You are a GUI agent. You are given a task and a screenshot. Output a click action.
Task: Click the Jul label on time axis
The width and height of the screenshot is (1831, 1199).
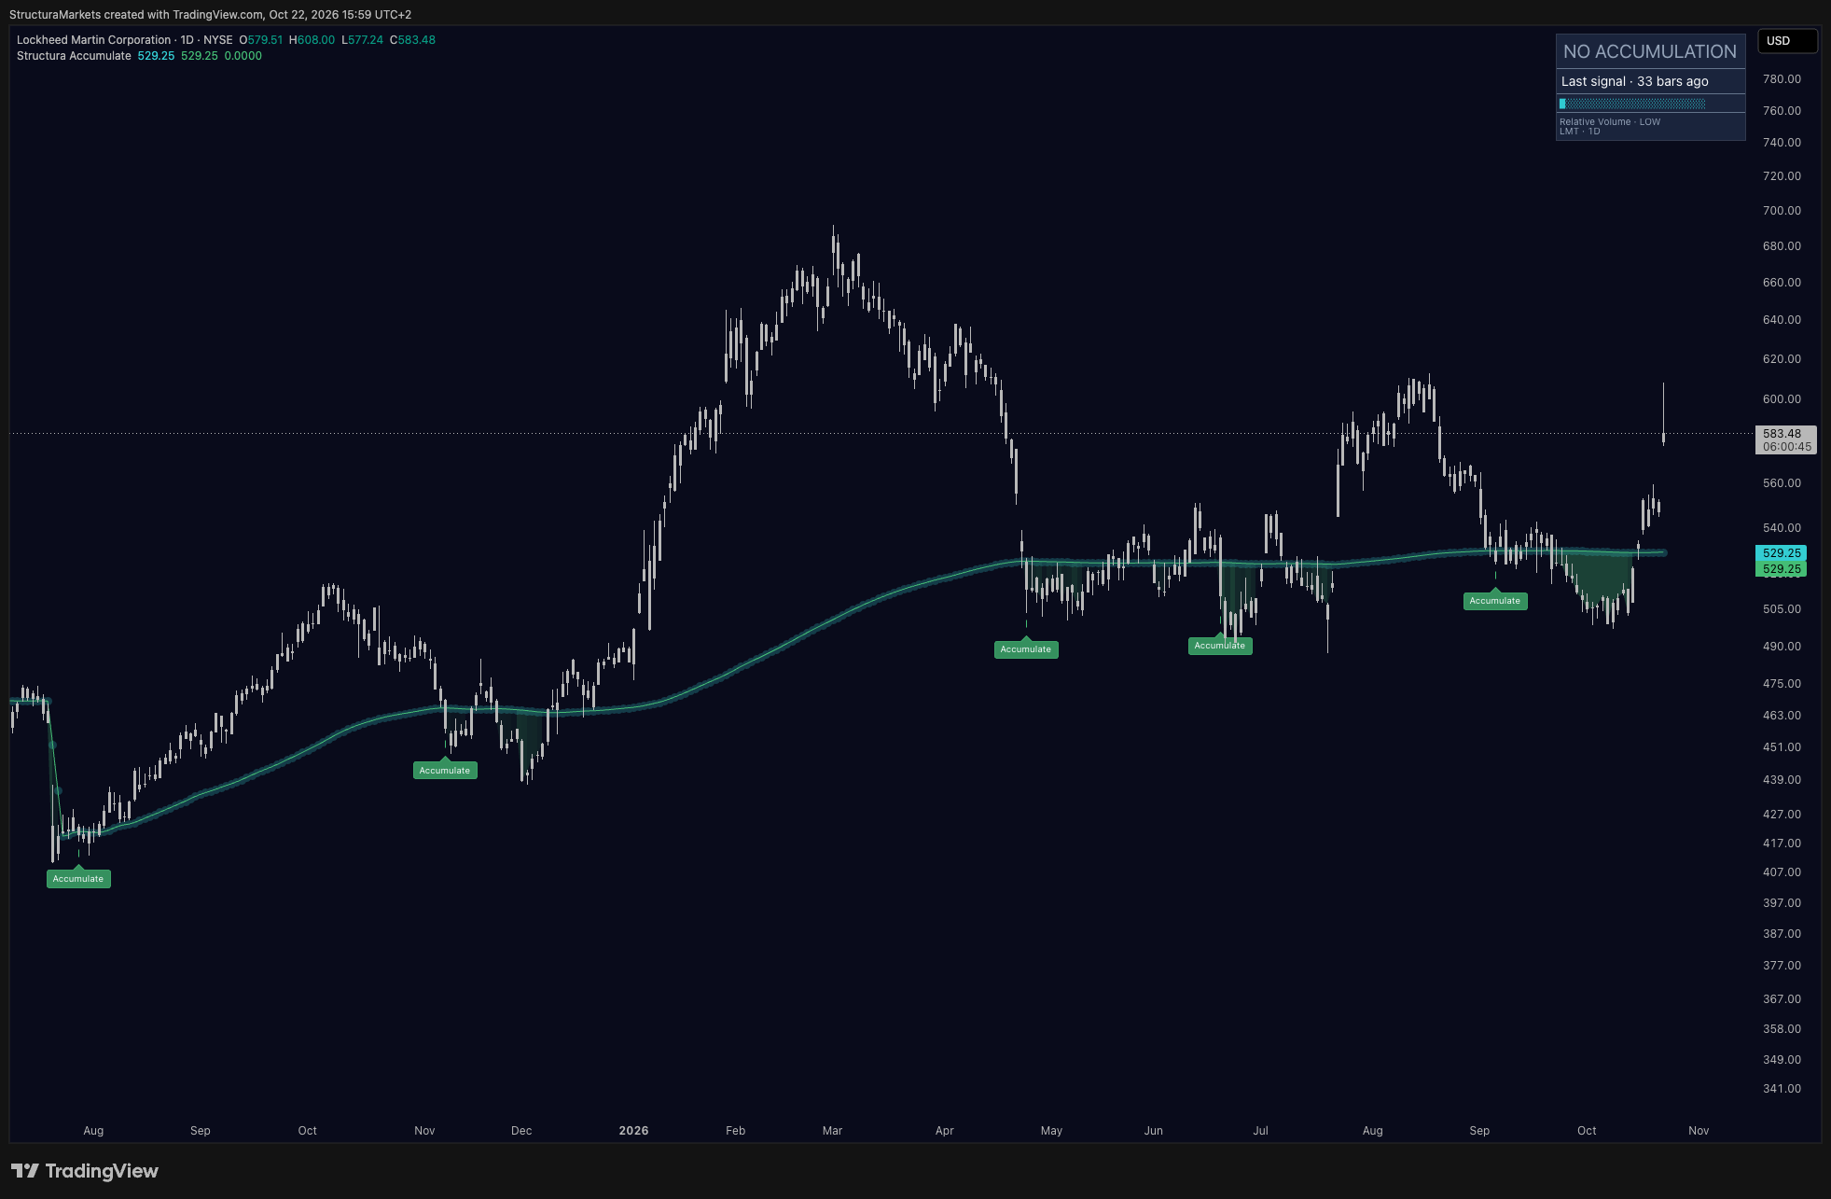click(x=1261, y=1131)
